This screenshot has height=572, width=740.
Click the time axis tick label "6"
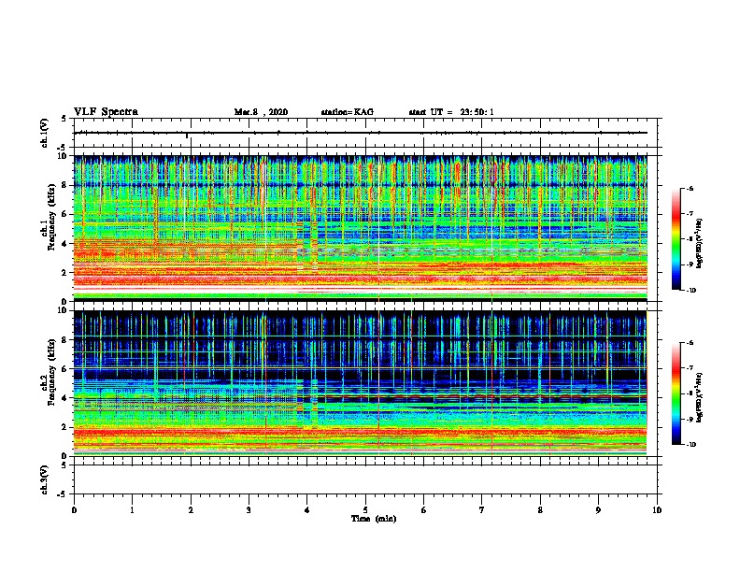pyautogui.click(x=424, y=510)
